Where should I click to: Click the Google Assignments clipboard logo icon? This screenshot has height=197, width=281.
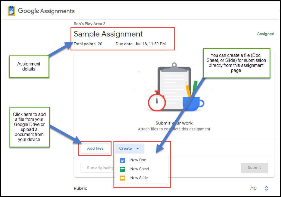pos(11,11)
